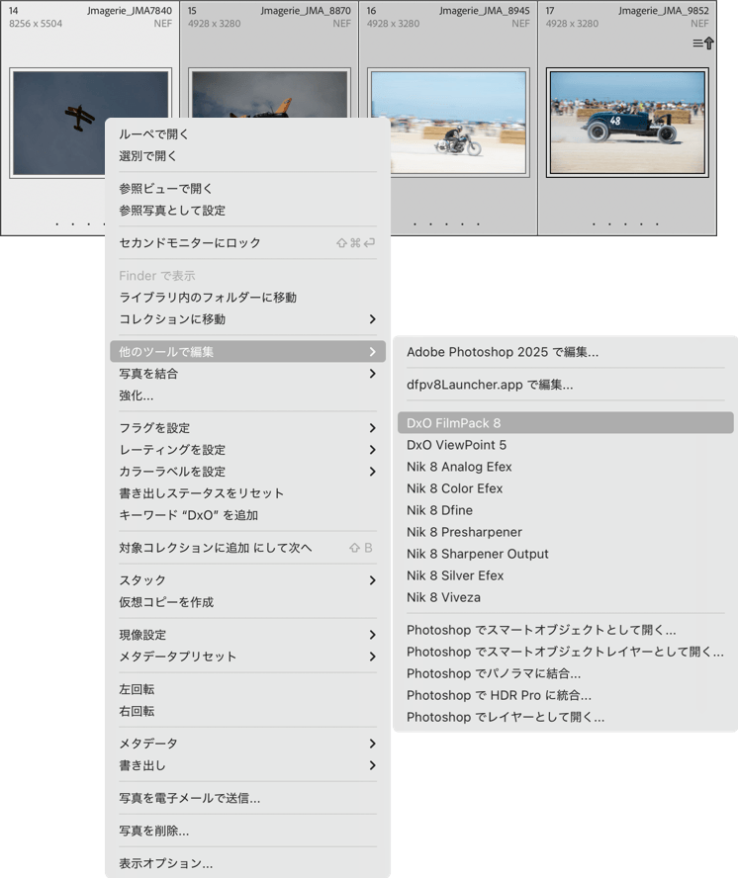
Task: Choose 写真を削除... to delete the photo
Action: click(153, 831)
